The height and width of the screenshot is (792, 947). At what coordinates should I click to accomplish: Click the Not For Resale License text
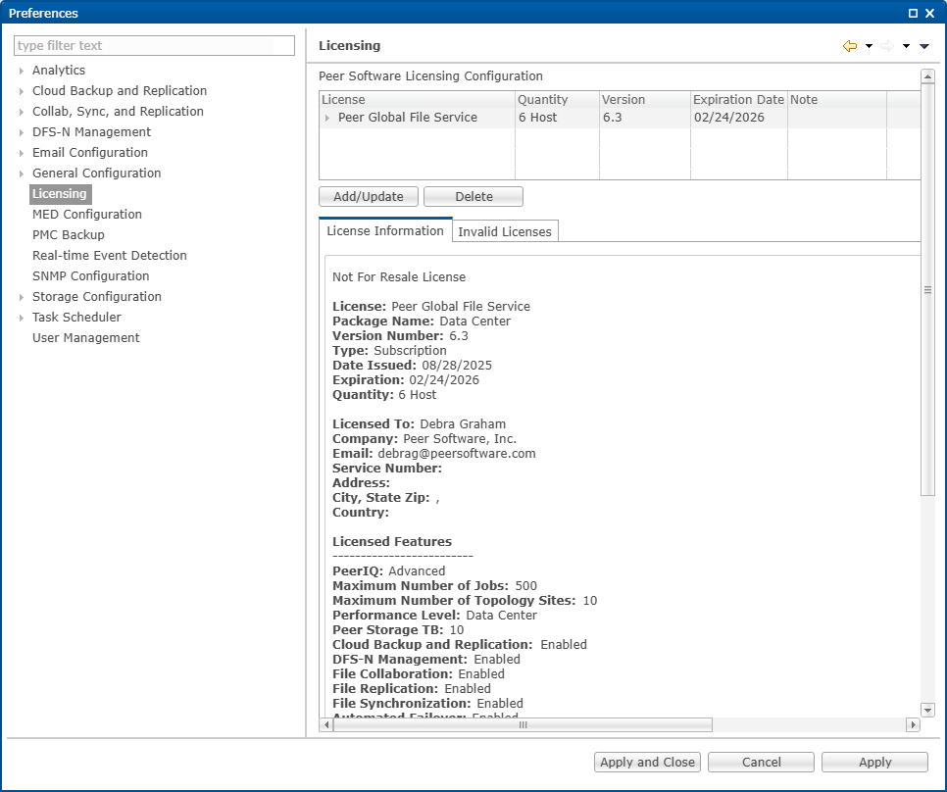pos(399,277)
